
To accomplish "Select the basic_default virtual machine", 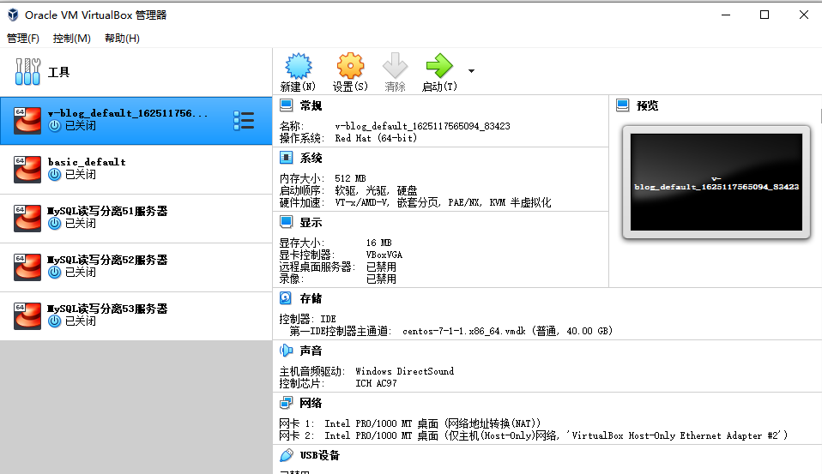I will 136,169.
